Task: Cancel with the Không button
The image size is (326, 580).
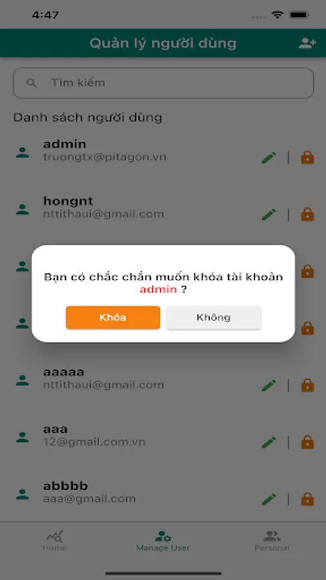Action: tap(214, 317)
